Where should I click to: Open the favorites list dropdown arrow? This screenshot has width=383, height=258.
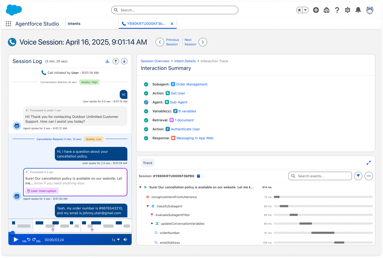coord(305,10)
